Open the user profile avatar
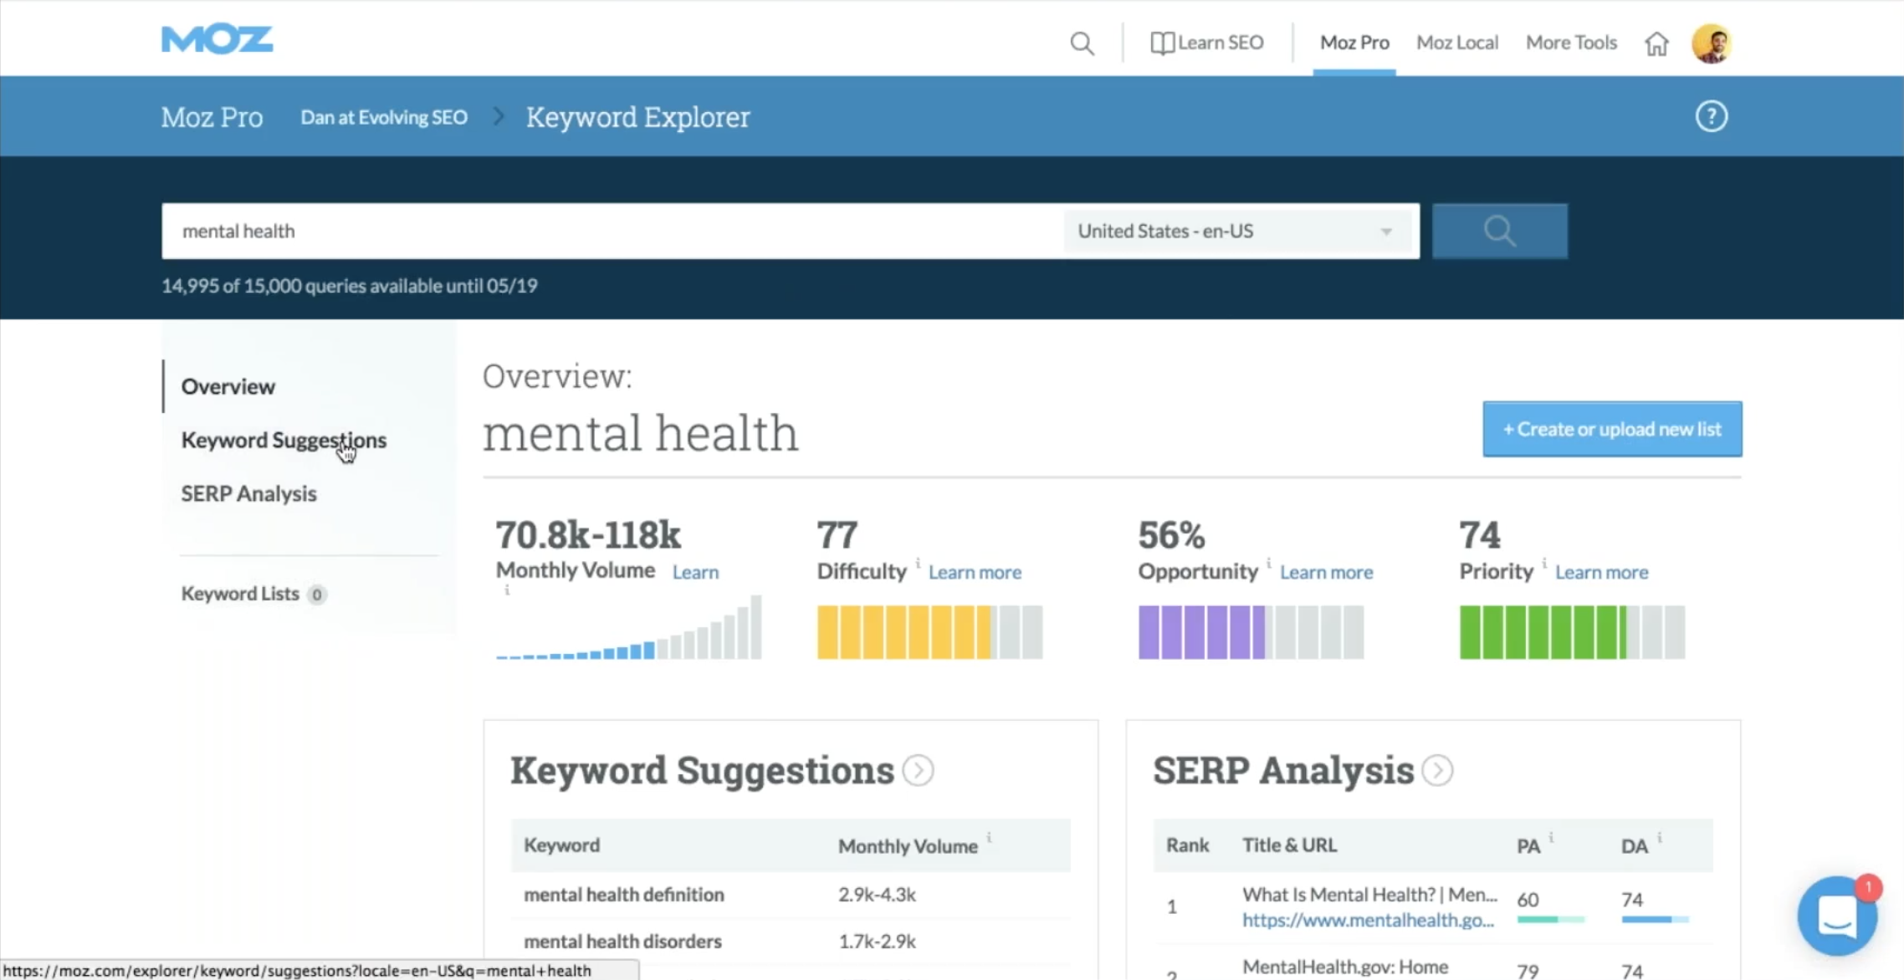 [x=1712, y=43]
